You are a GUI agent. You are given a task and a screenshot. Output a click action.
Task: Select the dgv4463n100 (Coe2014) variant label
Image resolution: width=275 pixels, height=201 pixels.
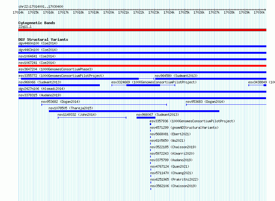coord(38,50)
